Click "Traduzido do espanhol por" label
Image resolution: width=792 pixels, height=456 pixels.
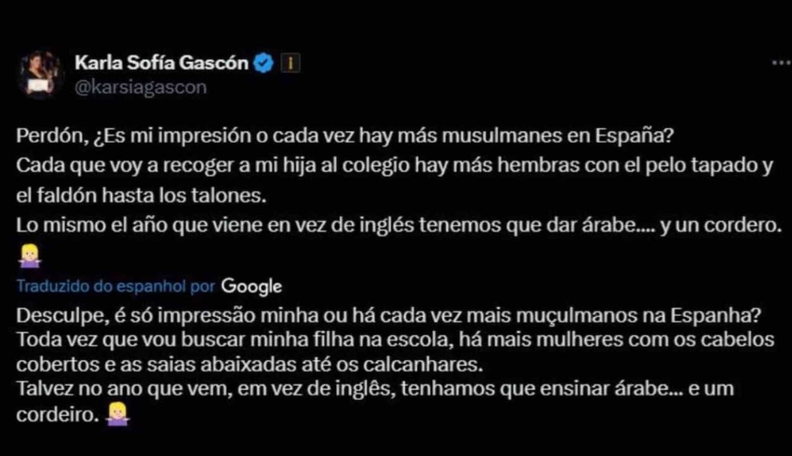[116, 287]
